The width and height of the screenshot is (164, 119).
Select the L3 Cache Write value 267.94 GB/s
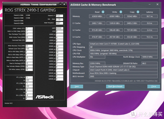click(115, 37)
